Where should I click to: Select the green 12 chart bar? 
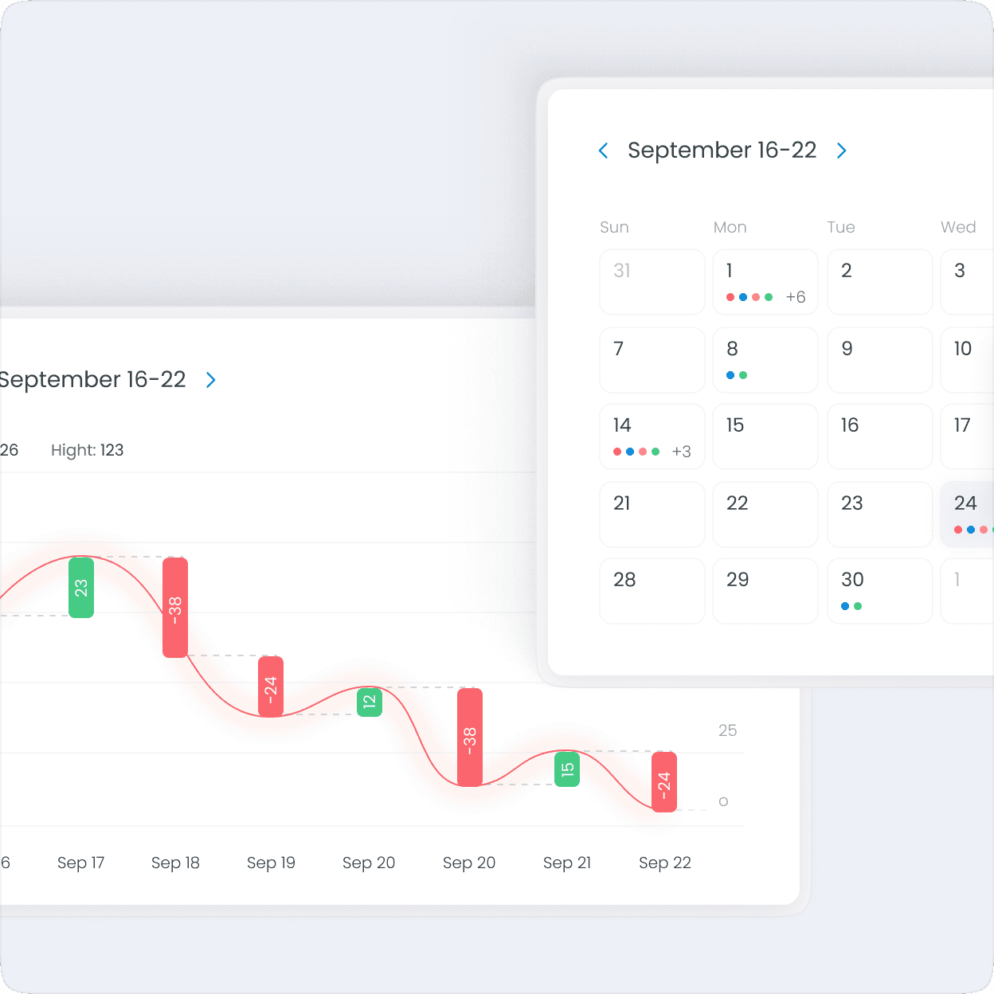click(370, 702)
